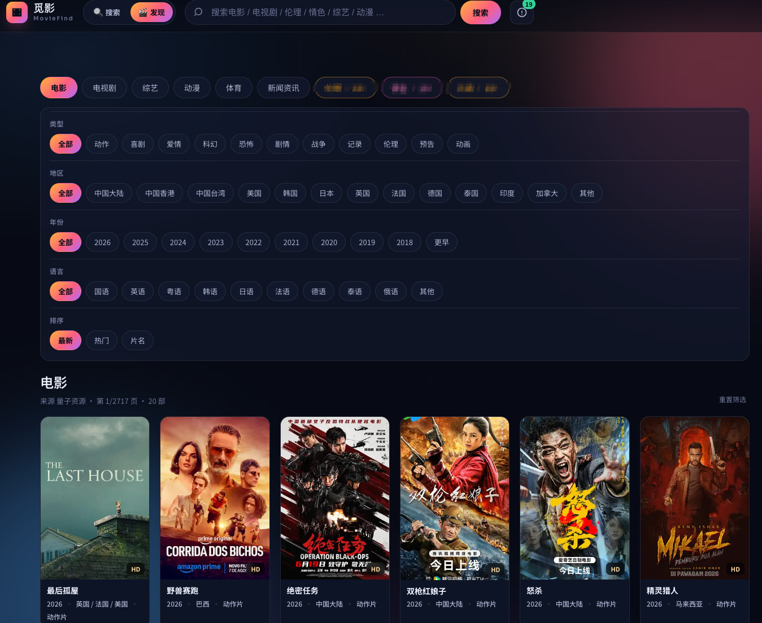Select 其他 in the 地区 row

pyautogui.click(x=587, y=193)
